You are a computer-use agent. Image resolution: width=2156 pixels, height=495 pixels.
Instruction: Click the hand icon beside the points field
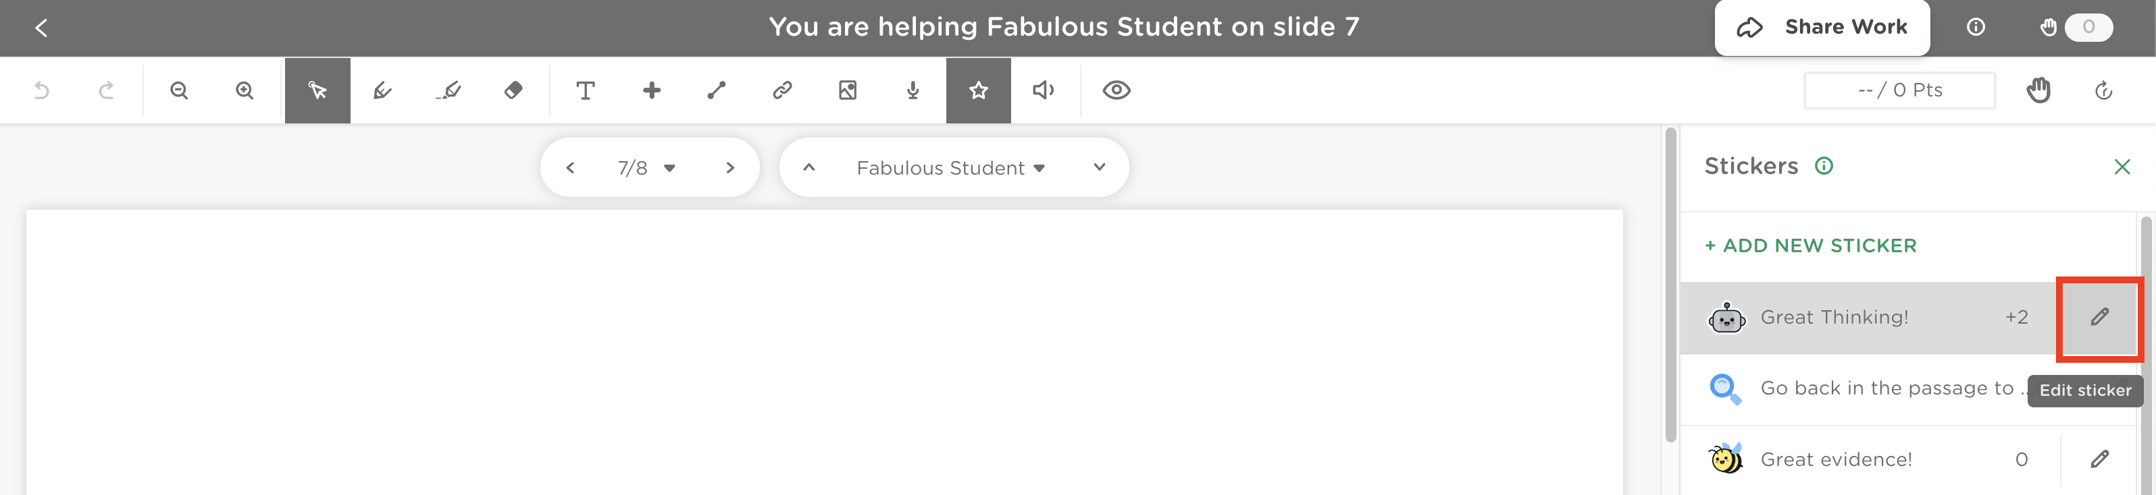point(2039,90)
